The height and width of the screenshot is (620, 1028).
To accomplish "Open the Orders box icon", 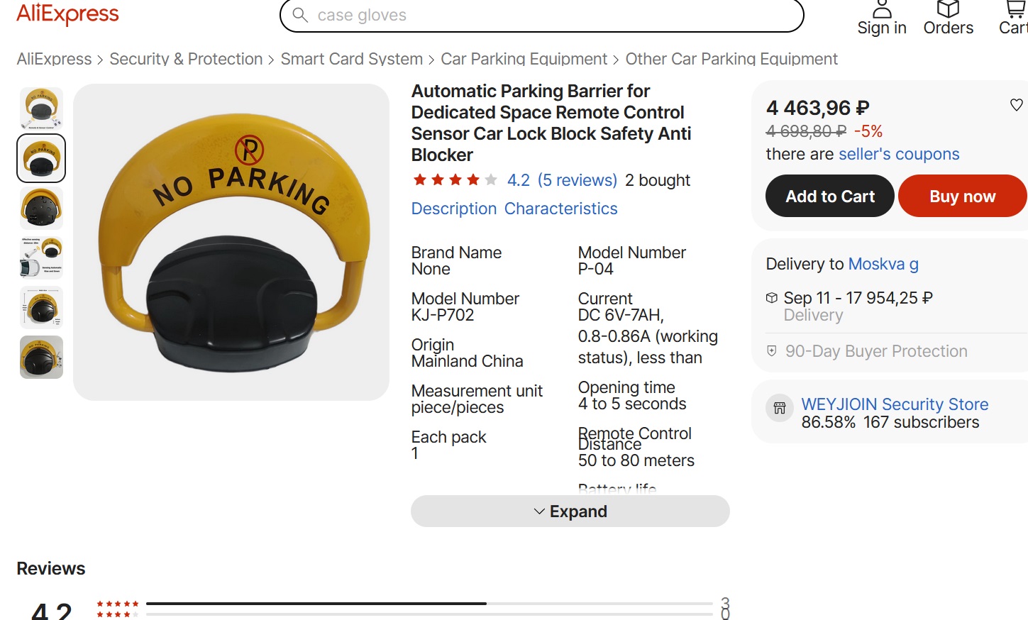I will click(948, 10).
